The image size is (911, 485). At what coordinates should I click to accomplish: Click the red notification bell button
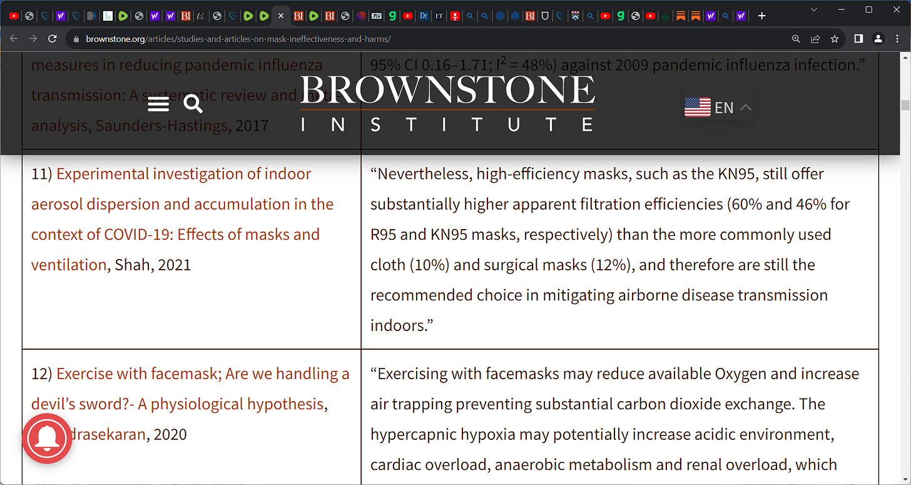pos(47,439)
